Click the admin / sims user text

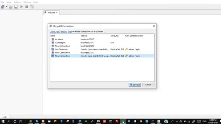click(134, 56)
